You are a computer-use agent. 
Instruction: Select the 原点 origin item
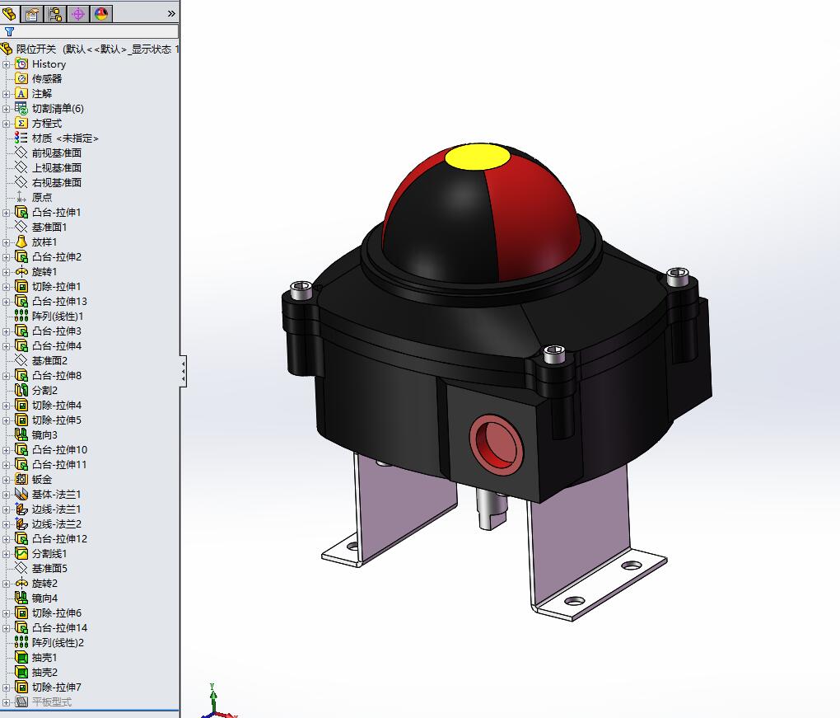pos(34,197)
